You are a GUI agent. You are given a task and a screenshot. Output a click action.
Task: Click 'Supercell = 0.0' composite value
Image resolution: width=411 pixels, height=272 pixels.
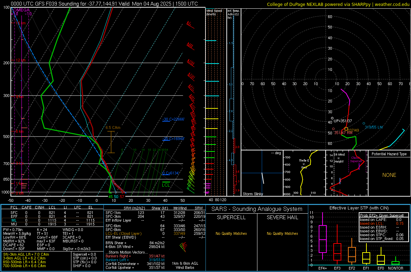[84, 255]
